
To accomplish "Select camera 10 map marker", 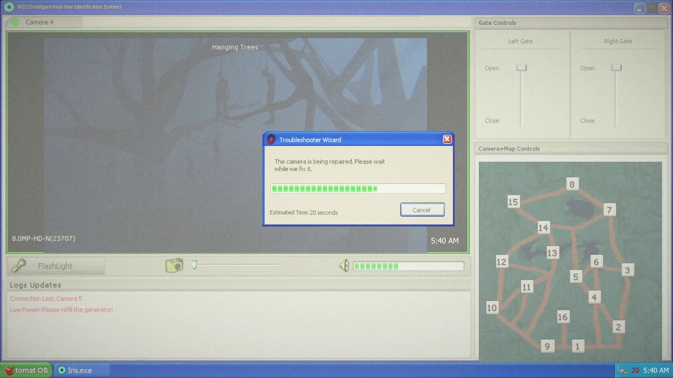I will pyautogui.click(x=492, y=308).
